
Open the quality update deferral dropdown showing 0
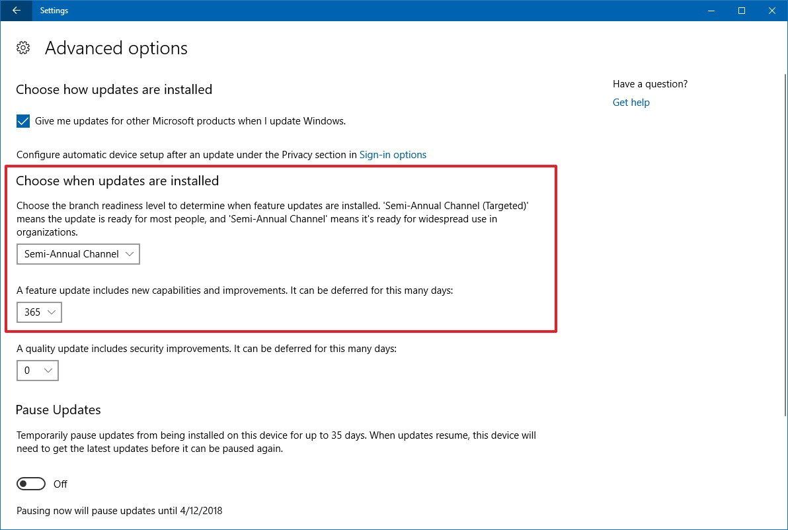[38, 371]
